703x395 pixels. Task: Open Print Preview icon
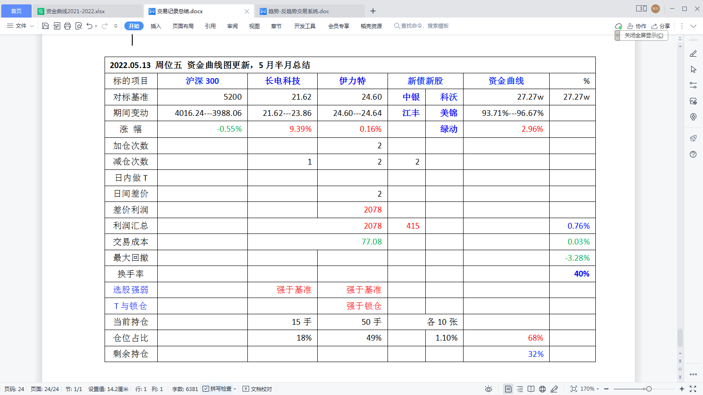79,26
